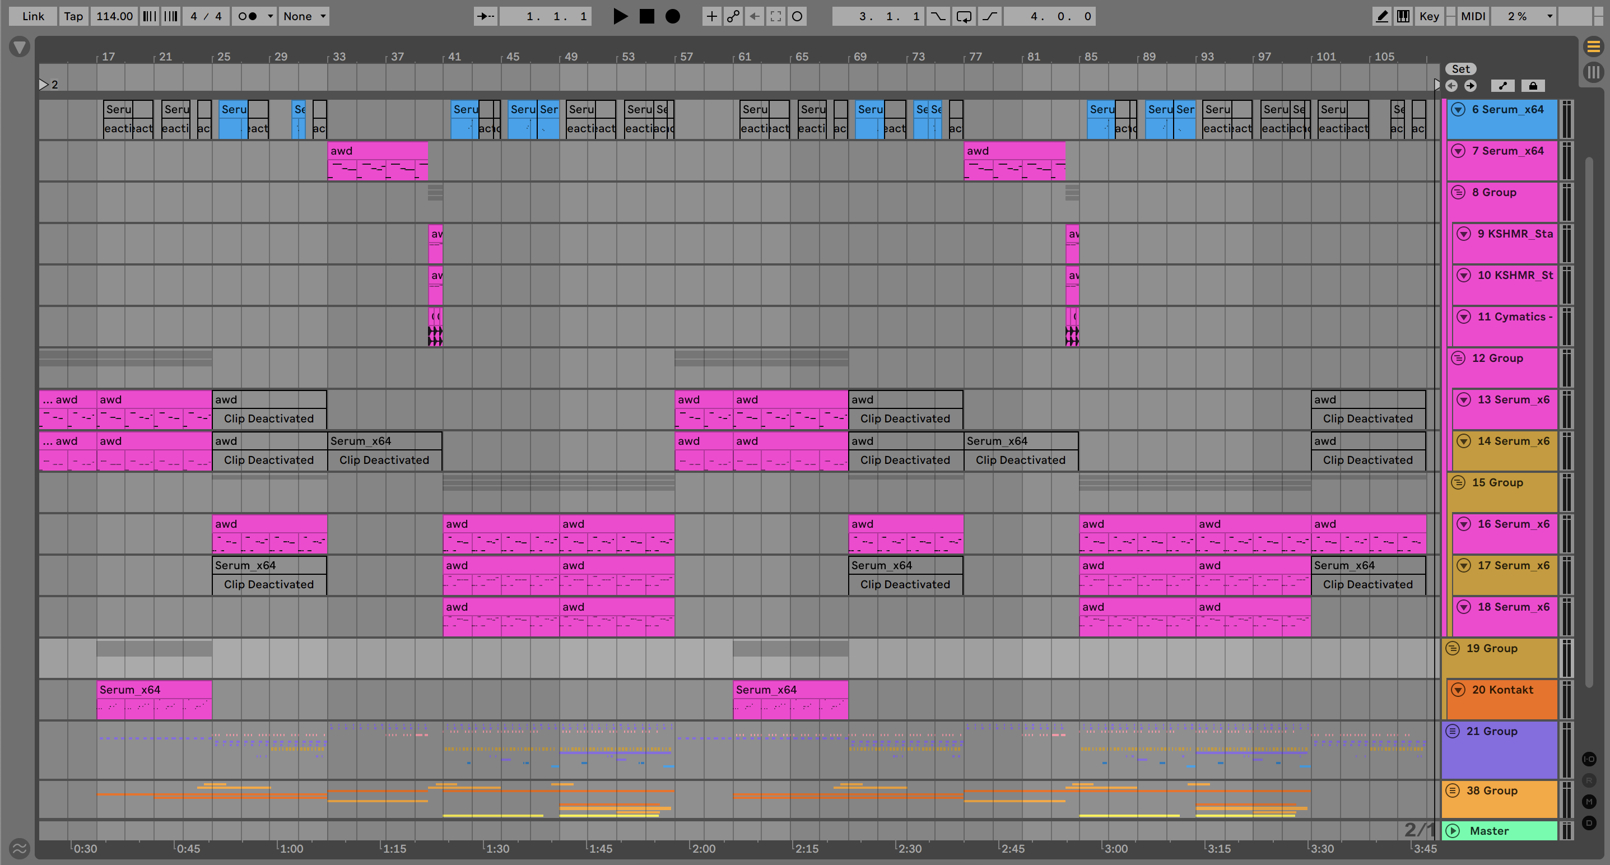Open the Quantization menu showing None
The height and width of the screenshot is (865, 1610).
[304, 16]
